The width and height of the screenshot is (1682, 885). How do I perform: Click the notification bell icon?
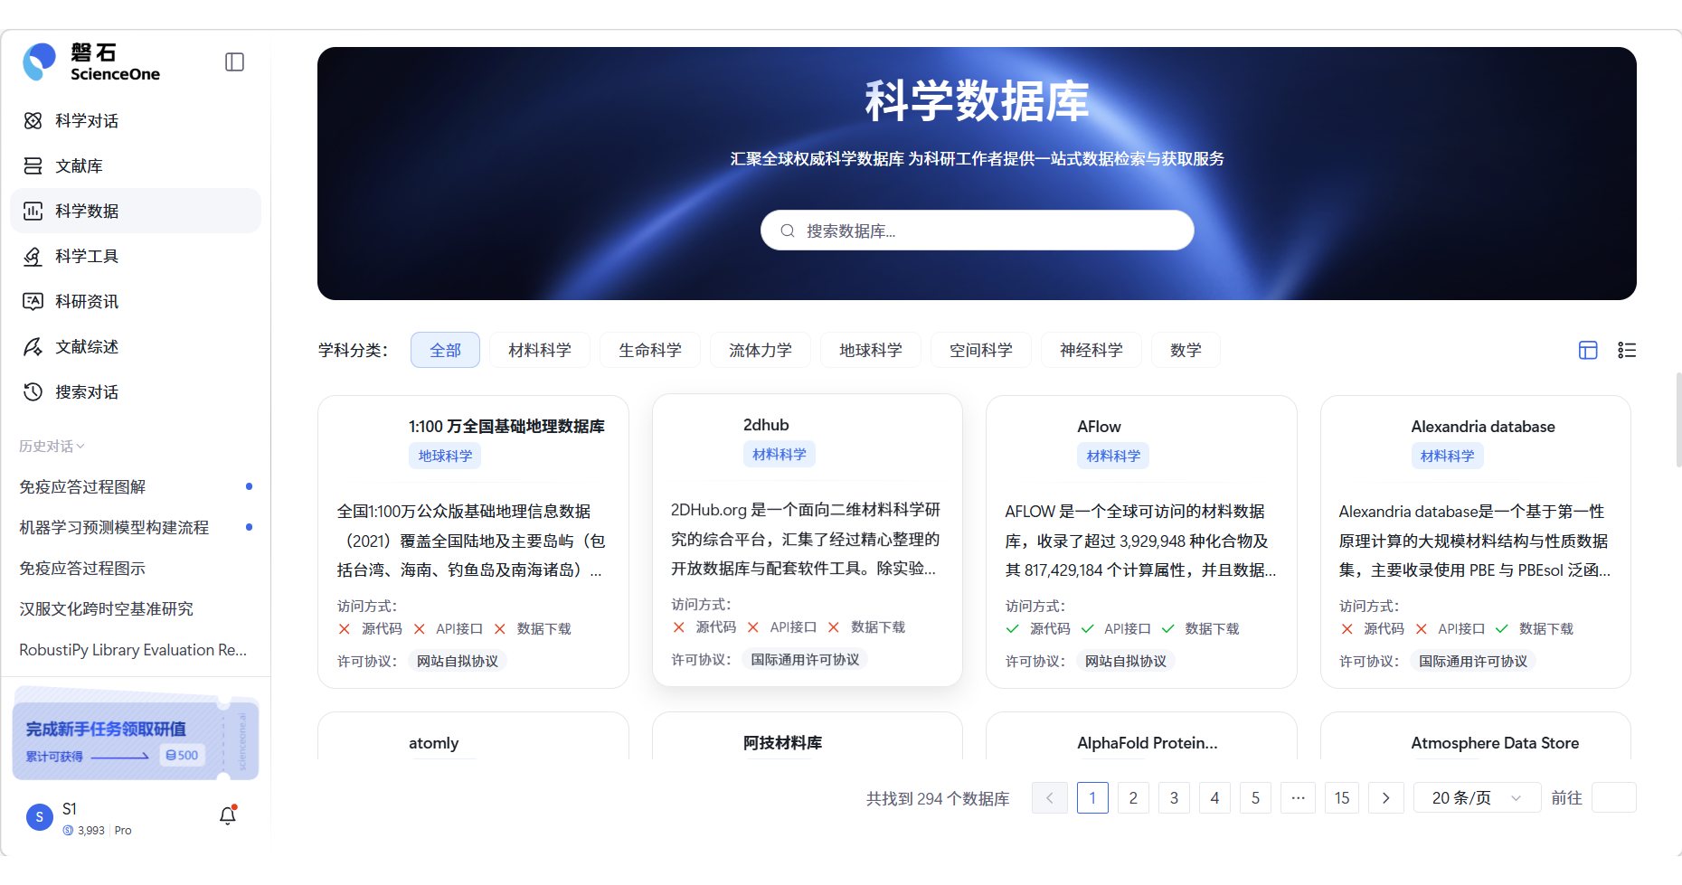pos(228,815)
